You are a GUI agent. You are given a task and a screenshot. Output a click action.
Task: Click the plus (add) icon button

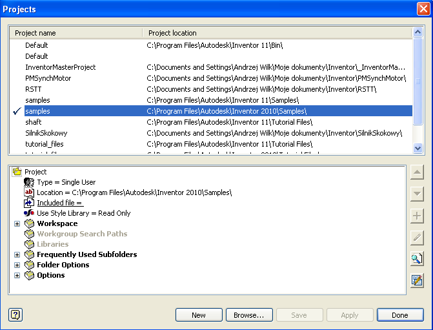[x=417, y=216]
